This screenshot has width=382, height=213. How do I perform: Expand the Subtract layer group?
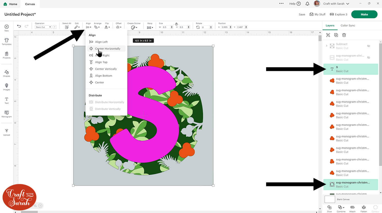(326, 46)
